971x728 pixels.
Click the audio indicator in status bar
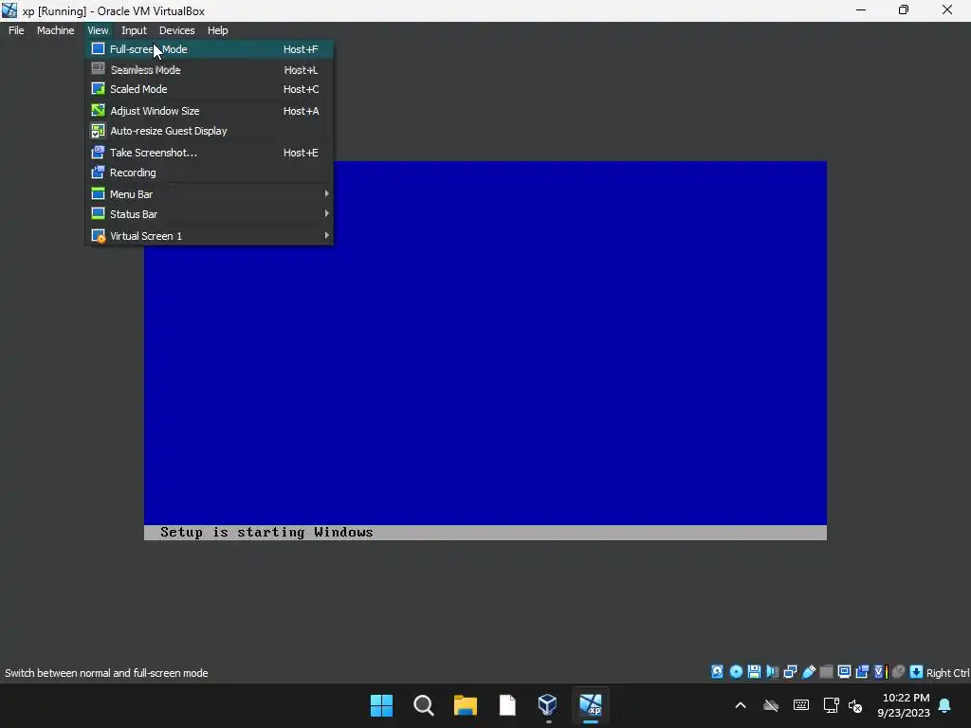772,672
